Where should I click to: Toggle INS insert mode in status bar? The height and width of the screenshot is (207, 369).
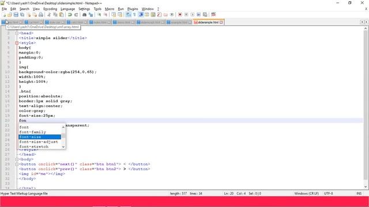359,194
